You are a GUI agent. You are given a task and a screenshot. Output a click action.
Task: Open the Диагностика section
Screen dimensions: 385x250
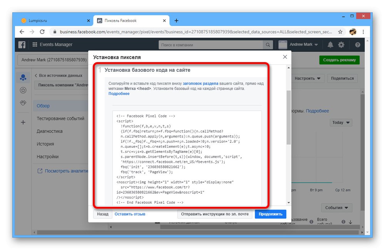50,131
